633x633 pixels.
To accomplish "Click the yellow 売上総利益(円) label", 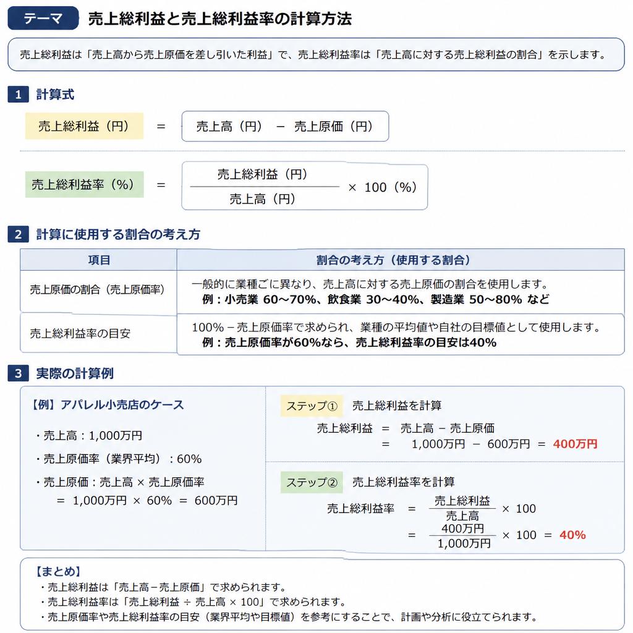I will click(84, 126).
